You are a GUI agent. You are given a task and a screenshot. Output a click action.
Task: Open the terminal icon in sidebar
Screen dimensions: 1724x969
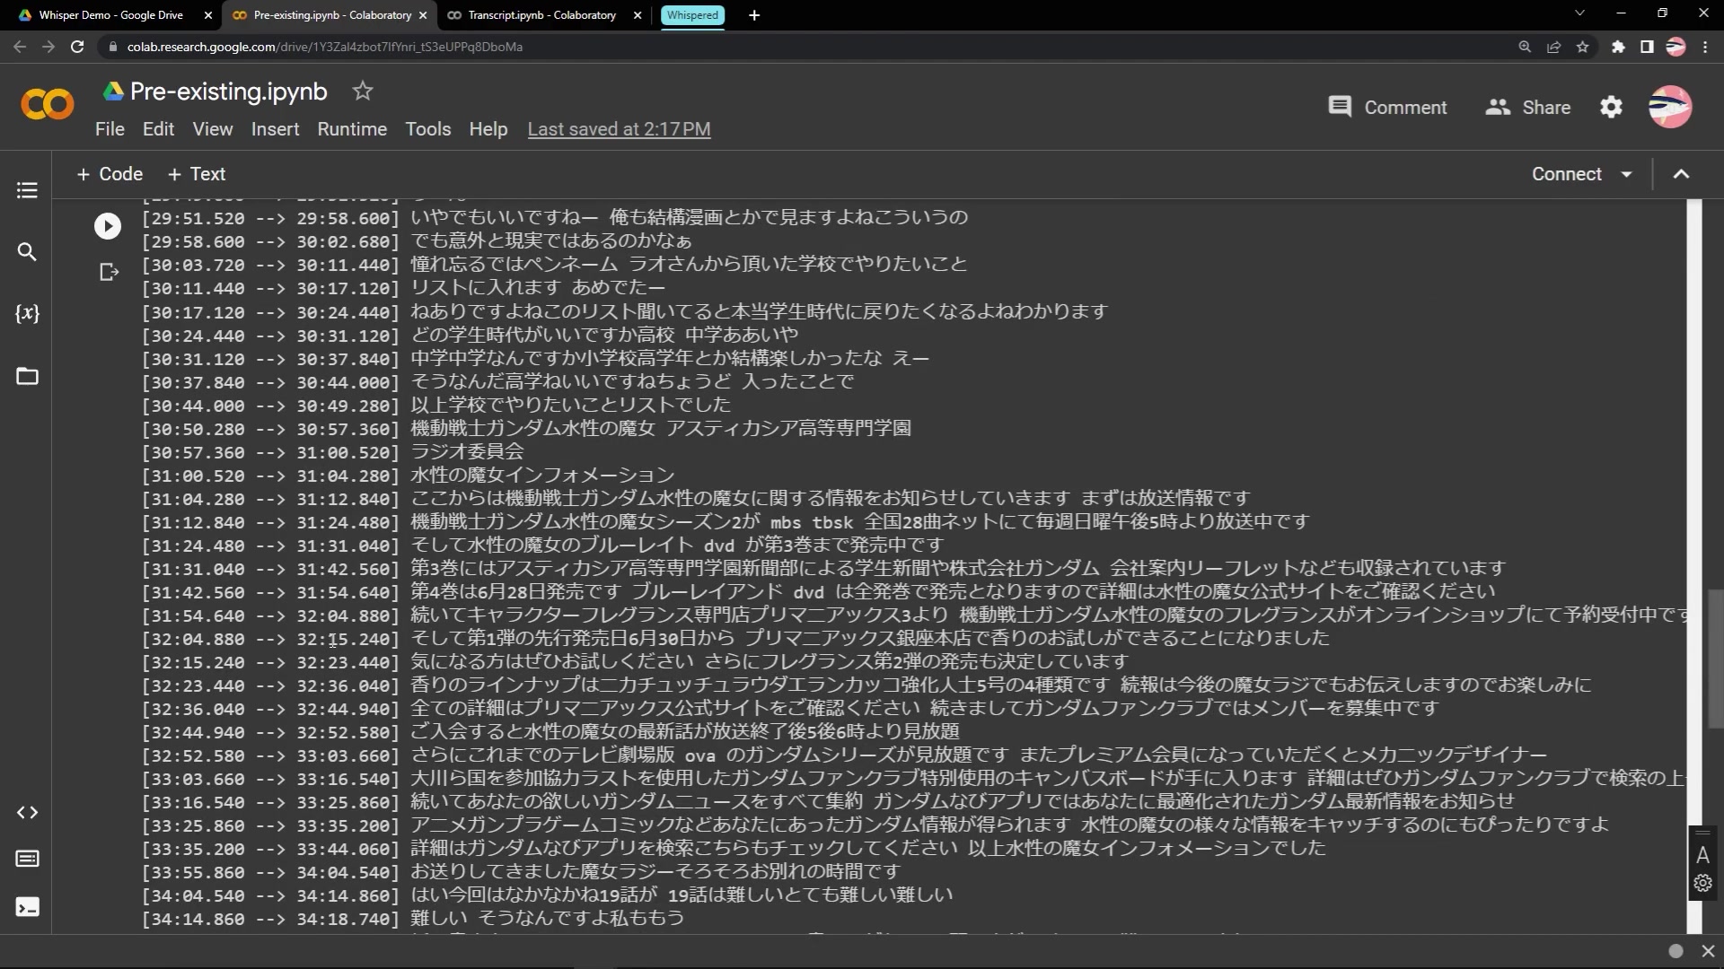pos(27,907)
